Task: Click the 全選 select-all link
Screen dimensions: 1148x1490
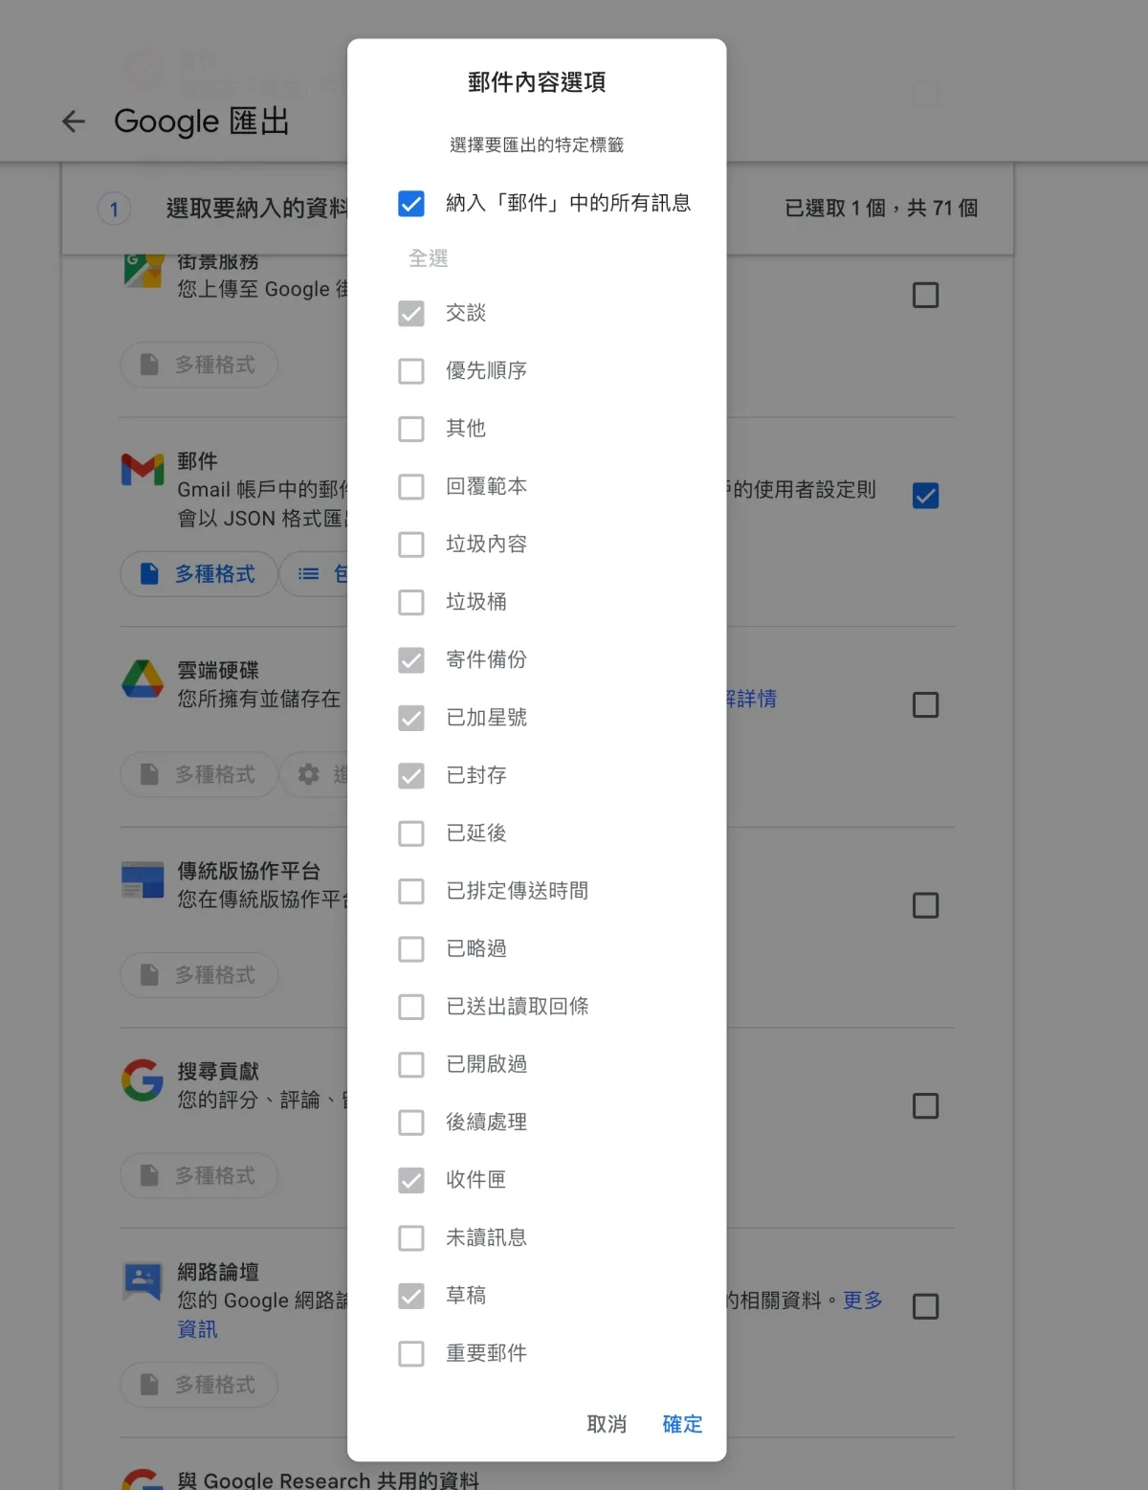Action: [x=428, y=258]
